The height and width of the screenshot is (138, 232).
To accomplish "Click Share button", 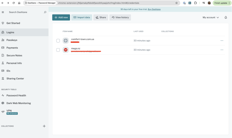I will [101, 17].
